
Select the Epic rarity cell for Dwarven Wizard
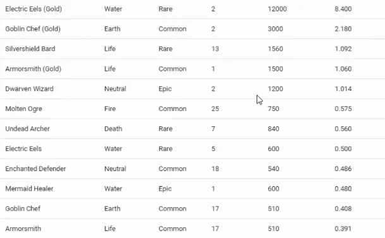point(165,89)
